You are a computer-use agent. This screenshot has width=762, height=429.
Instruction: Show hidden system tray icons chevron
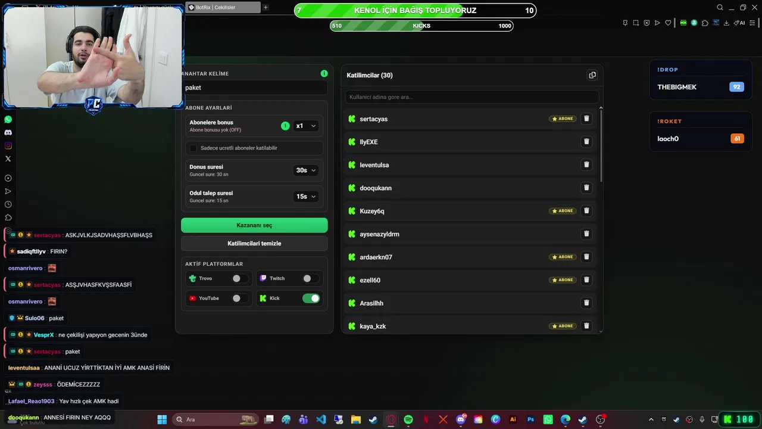pos(651,419)
